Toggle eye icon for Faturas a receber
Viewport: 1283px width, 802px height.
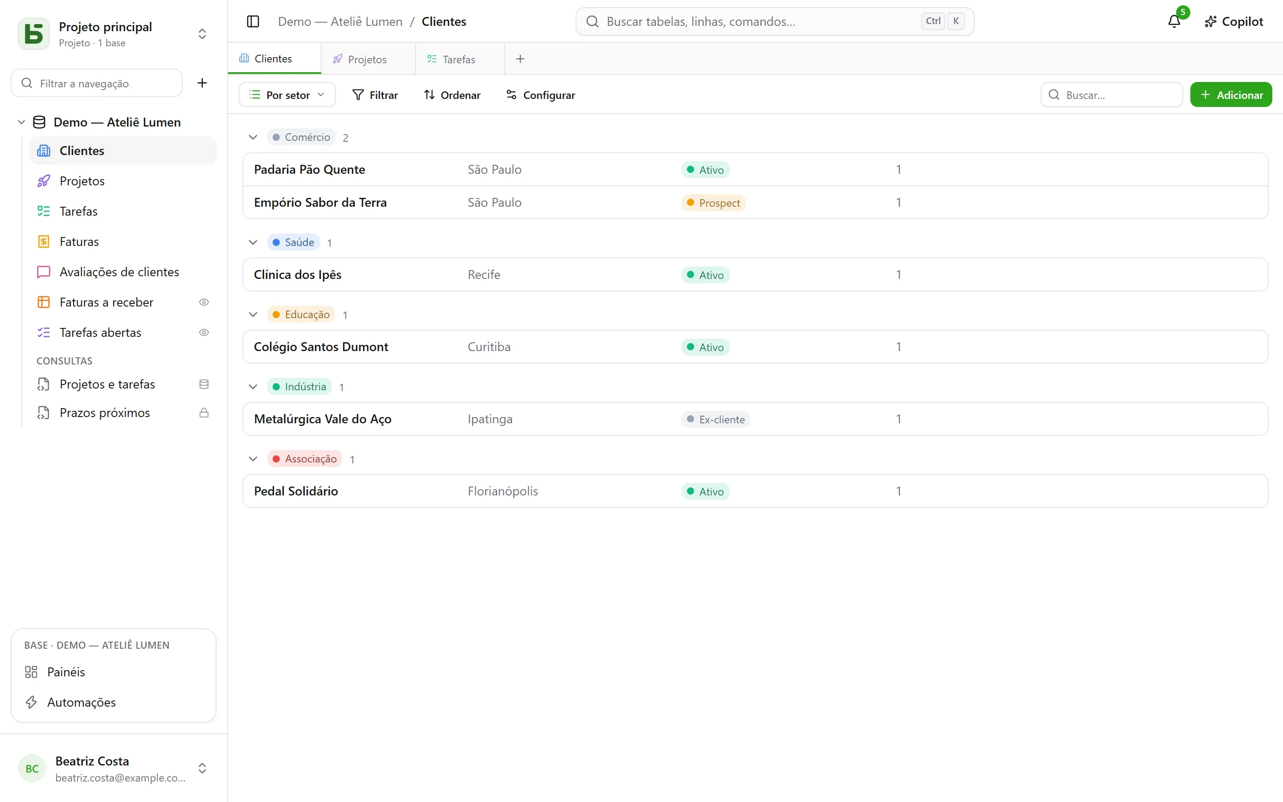204,303
